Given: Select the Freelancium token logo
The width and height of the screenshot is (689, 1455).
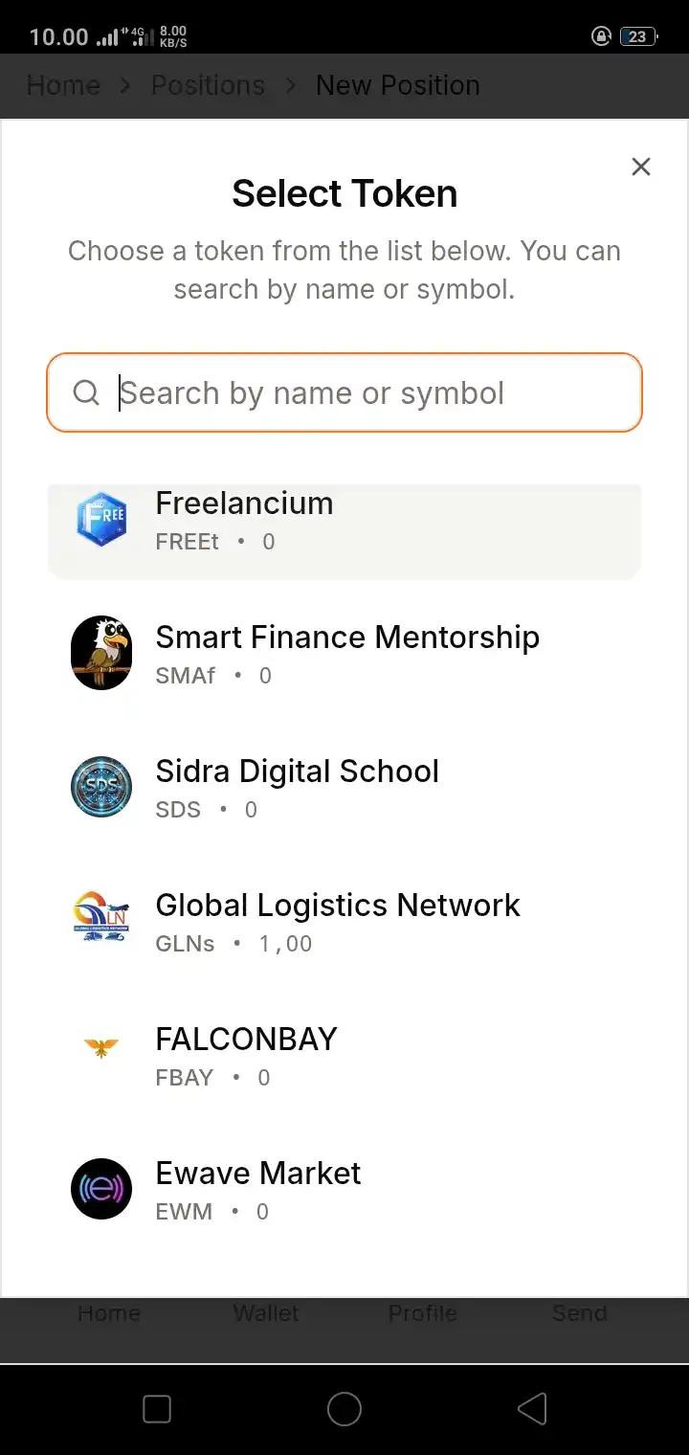Looking at the screenshot, I should tap(101, 519).
